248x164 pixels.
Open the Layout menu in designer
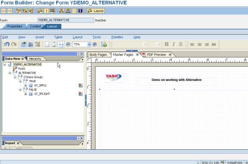[x=78, y=37]
